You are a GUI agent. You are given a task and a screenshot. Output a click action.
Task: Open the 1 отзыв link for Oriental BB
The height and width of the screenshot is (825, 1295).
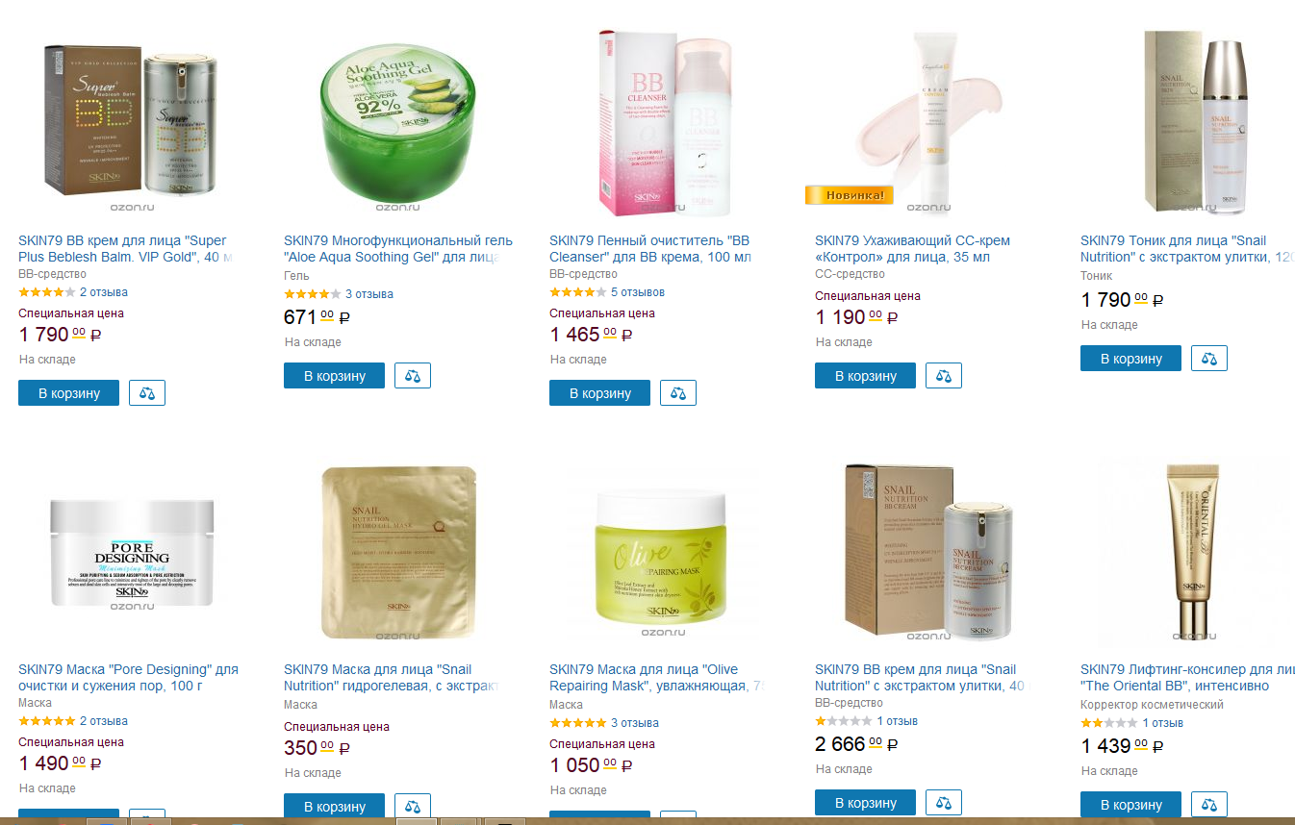(1162, 723)
